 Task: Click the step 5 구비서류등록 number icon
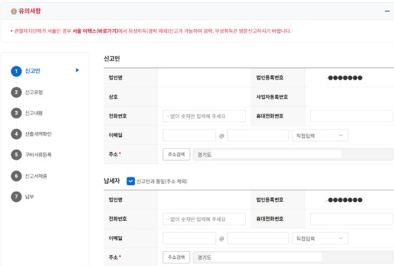(x=16, y=155)
